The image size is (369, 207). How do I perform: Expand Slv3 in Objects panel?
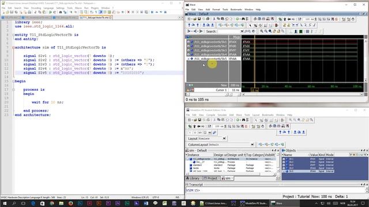[284, 165]
